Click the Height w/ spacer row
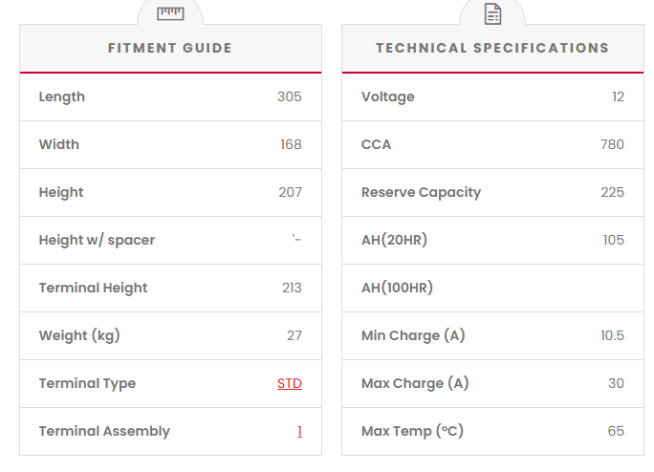This screenshot has height=472, width=654. pos(97,240)
